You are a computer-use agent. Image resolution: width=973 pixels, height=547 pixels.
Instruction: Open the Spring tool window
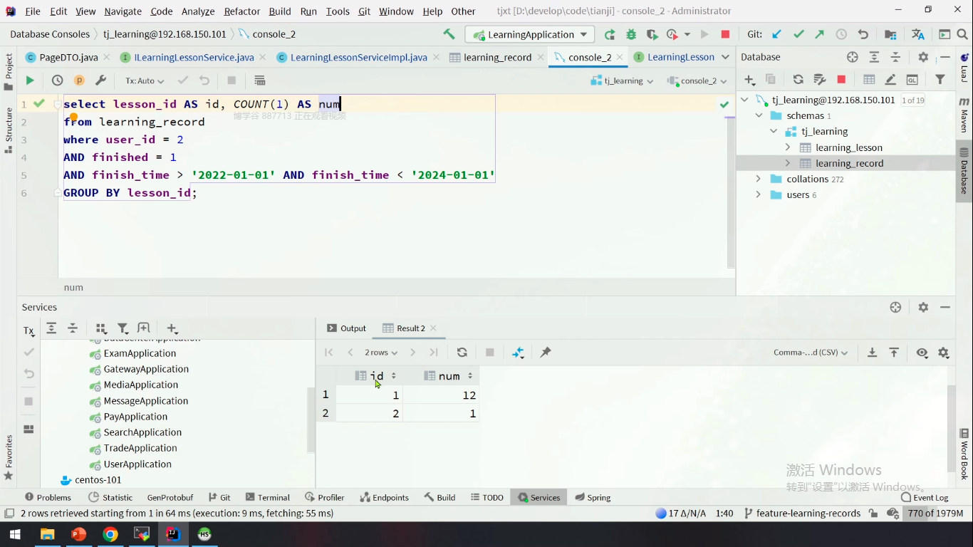593,497
